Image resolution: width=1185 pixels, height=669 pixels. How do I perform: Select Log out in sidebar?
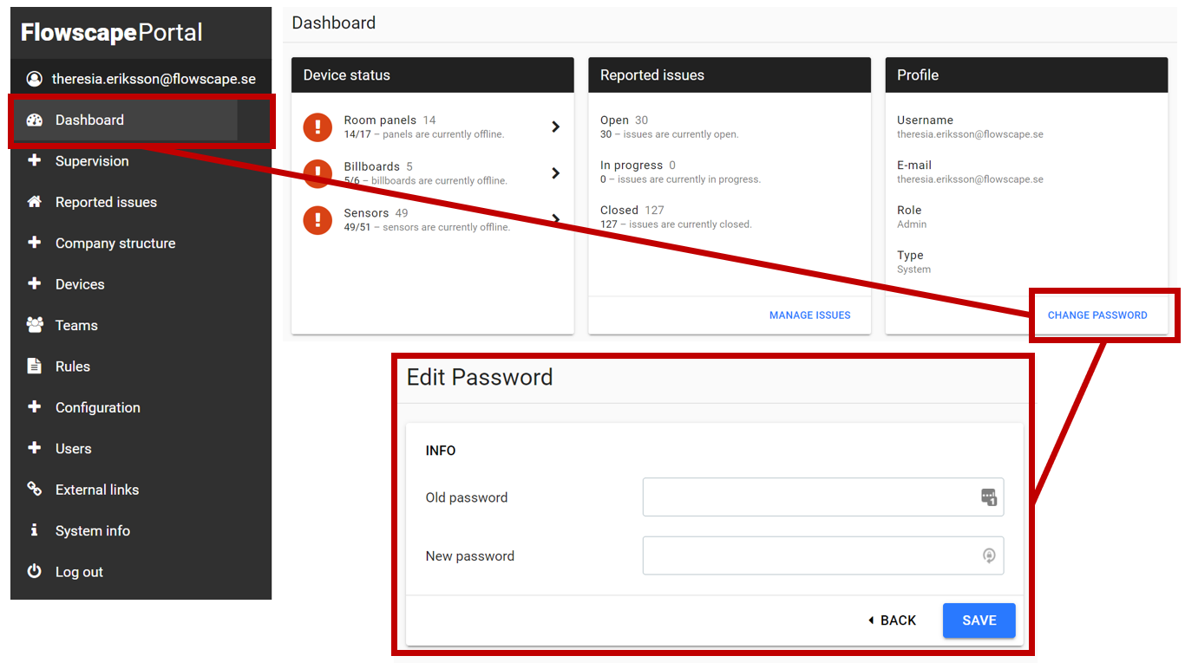(x=141, y=572)
